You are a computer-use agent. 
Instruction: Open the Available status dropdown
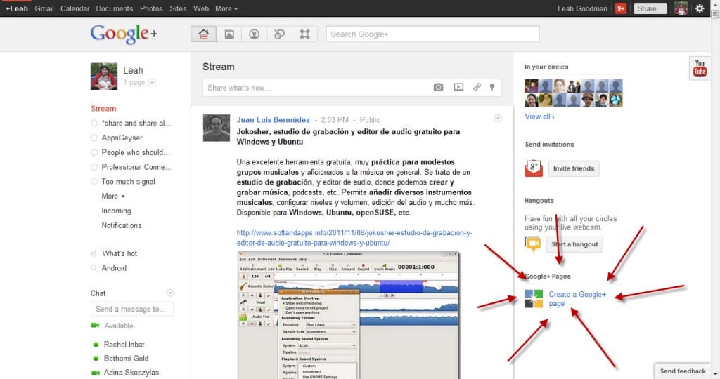121,326
